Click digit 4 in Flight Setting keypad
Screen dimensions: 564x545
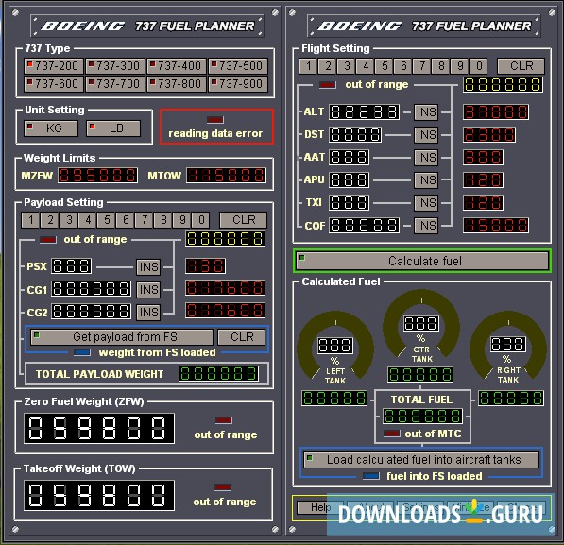(365, 66)
